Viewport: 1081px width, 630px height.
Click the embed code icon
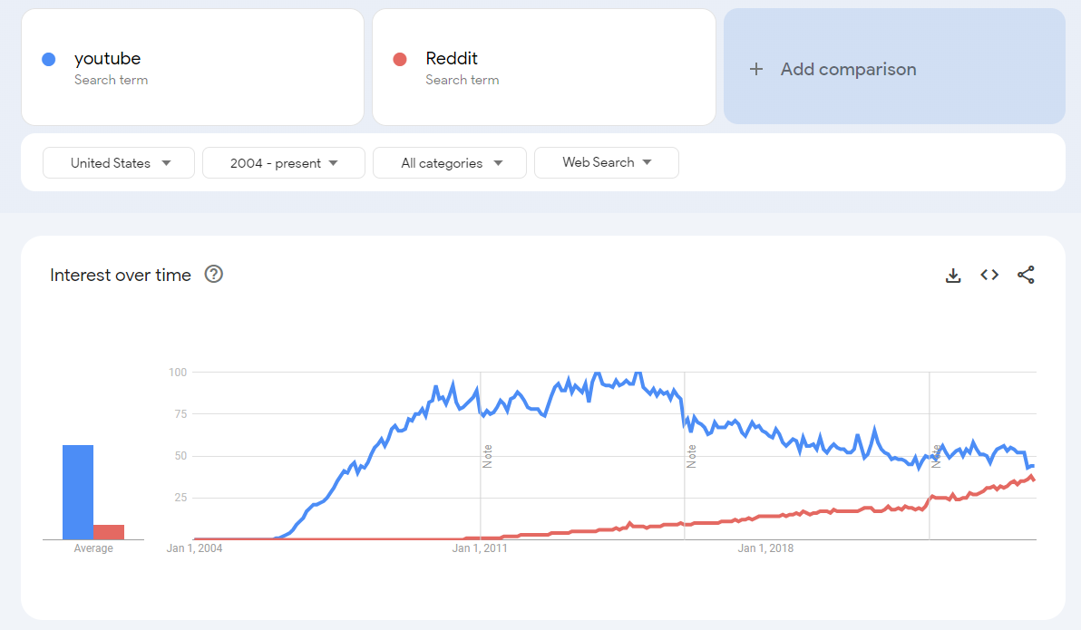(989, 276)
